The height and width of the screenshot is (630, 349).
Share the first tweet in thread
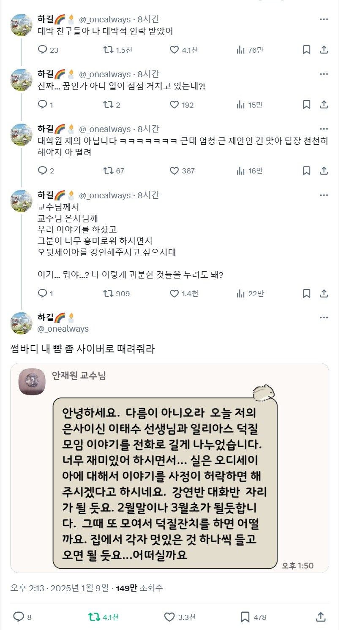pyautogui.click(x=324, y=50)
